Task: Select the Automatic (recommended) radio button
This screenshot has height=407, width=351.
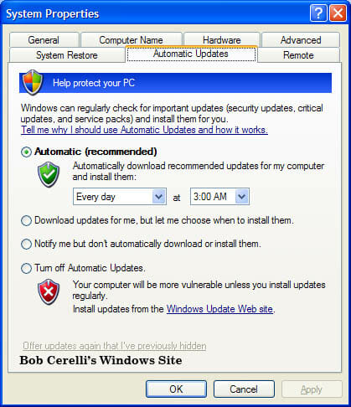Action: 26,152
